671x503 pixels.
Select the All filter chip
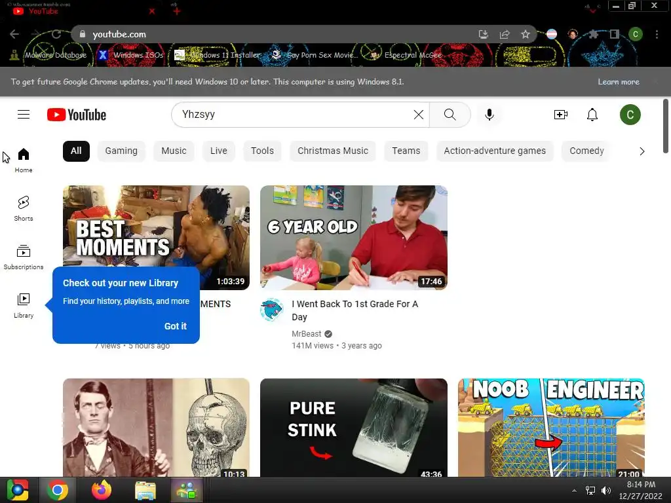point(76,151)
